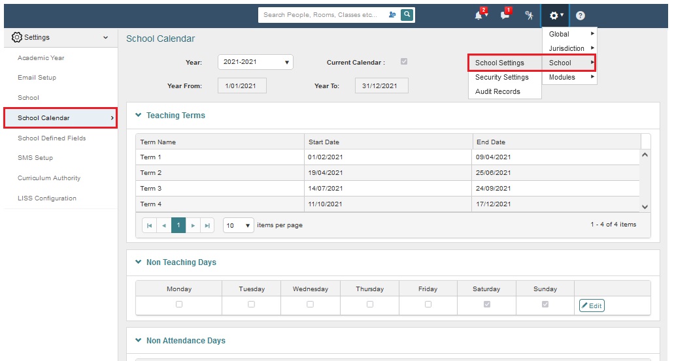Image resolution: width=674 pixels, height=361 pixels.
Task: Select the Term 2 row
Action: [x=388, y=173]
